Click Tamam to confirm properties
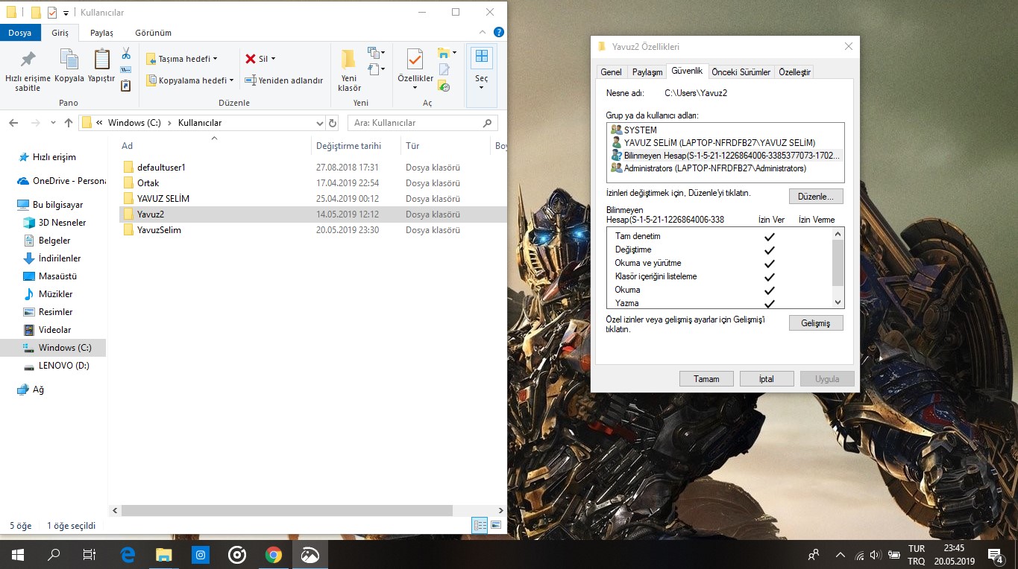This screenshot has width=1018, height=569. click(x=706, y=379)
